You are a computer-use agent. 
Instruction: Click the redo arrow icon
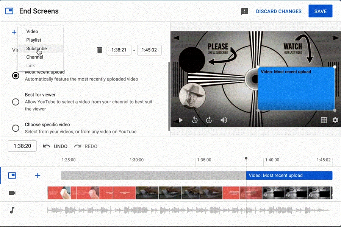78,146
